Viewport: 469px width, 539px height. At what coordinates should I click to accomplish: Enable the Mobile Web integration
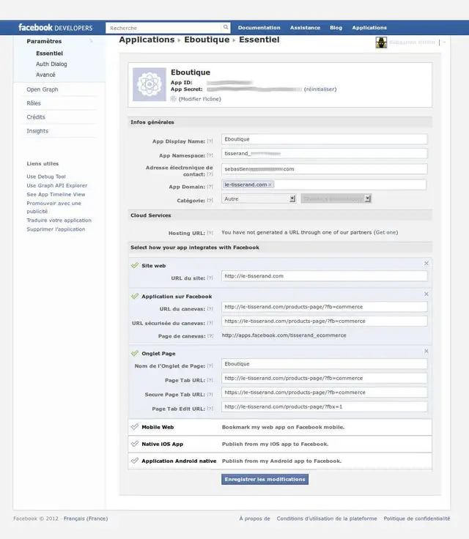pos(135,427)
